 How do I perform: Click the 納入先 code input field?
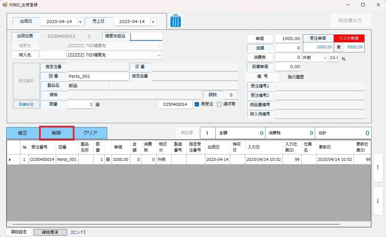point(53,55)
